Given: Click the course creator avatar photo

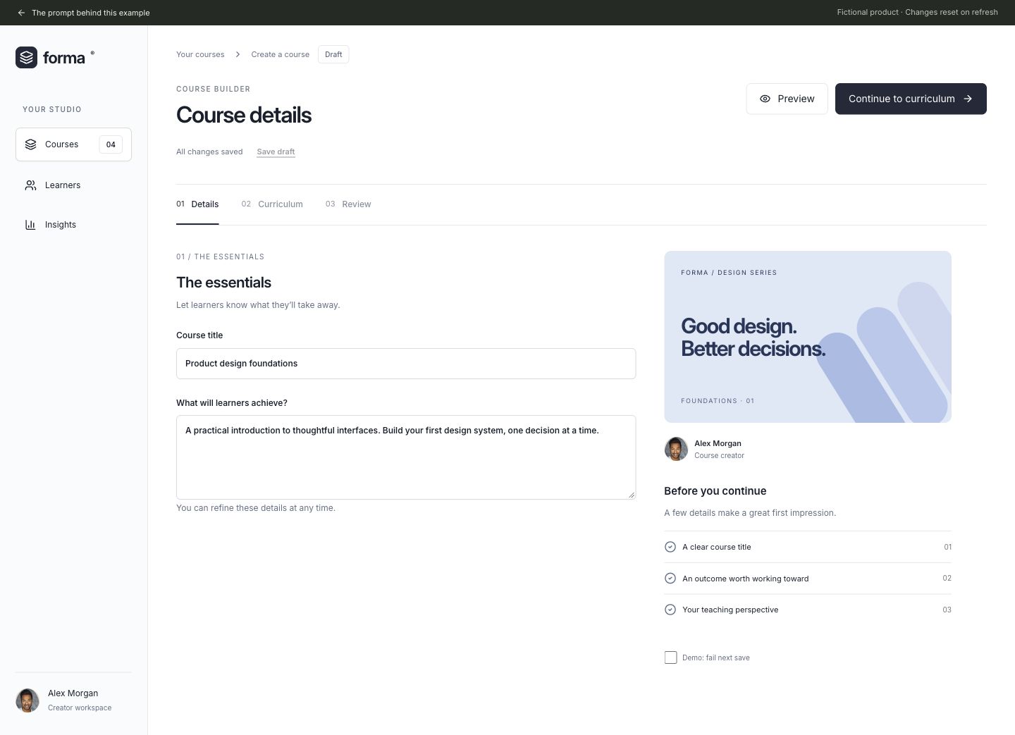Looking at the screenshot, I should coord(676,449).
